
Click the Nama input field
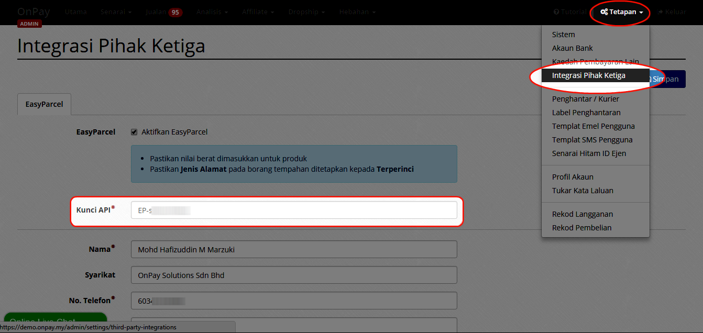(294, 249)
